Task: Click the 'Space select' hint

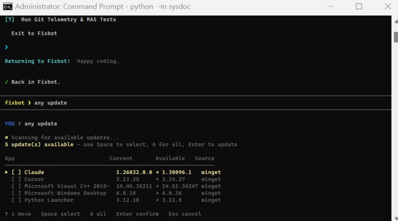Action: tap(60, 214)
